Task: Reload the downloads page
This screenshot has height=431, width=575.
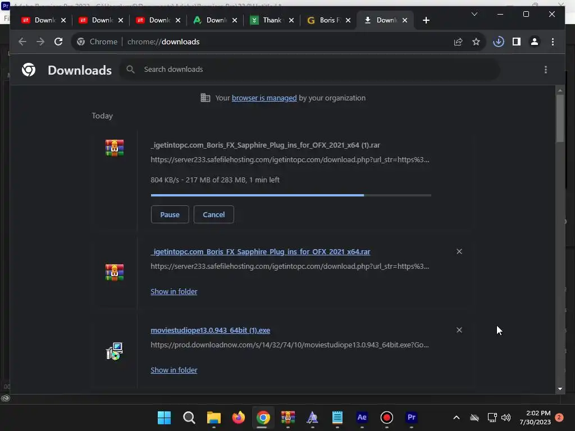Action: tap(58, 42)
